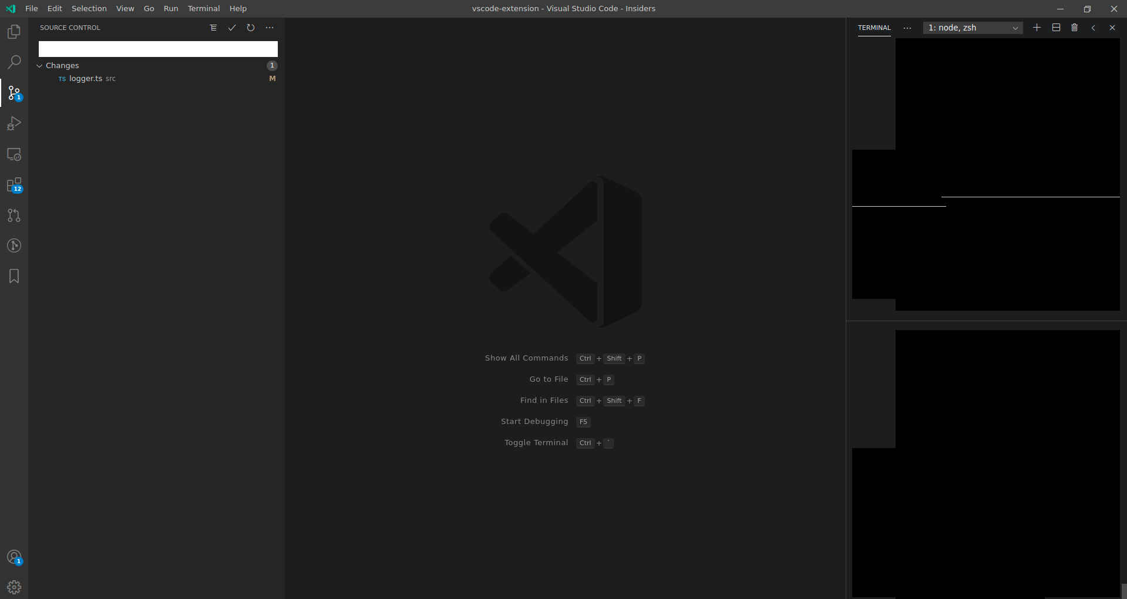This screenshot has height=599, width=1127.
Task: Open Run and Debug view
Action: [14, 123]
